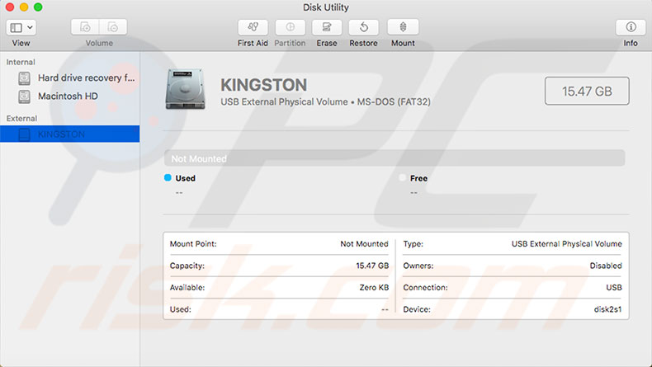
Task: Mount the KINGSTON volume via Mount icon
Action: (403, 27)
